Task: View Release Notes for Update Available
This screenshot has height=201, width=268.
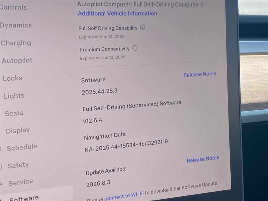Action: pos(203,159)
